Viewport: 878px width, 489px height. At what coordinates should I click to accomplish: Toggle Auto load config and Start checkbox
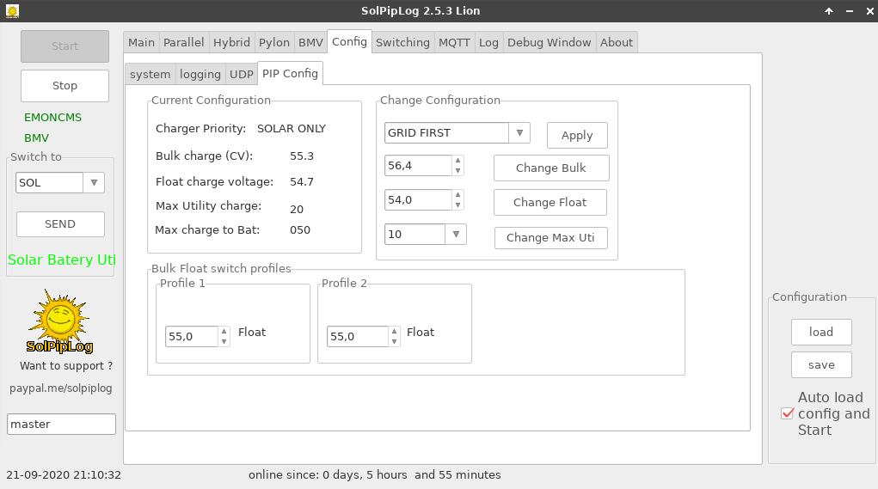coord(788,413)
